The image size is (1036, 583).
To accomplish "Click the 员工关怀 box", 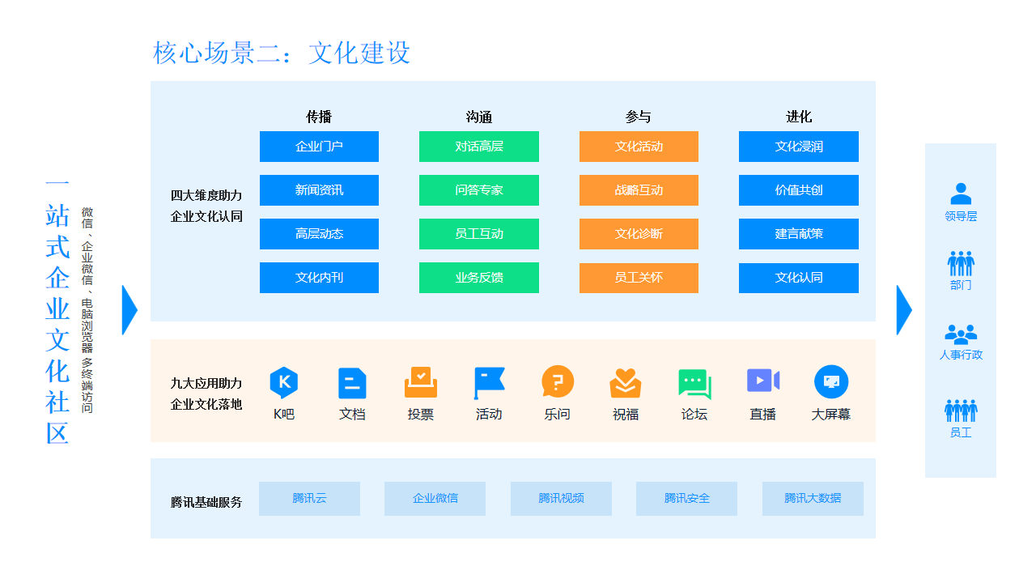I will (x=639, y=278).
